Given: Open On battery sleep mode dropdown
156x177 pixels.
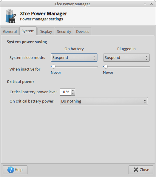Looking at the screenshot, I should [x=74, y=58].
